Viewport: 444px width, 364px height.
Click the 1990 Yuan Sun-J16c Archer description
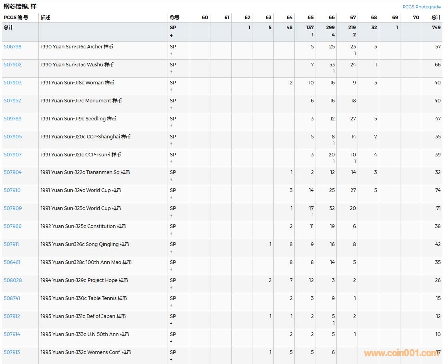76,47
